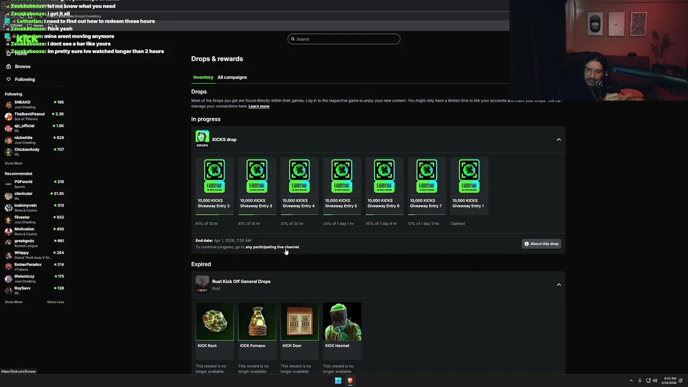The height and width of the screenshot is (387, 688).
Task: Open nickwhite channel avatar
Action: click(9, 140)
